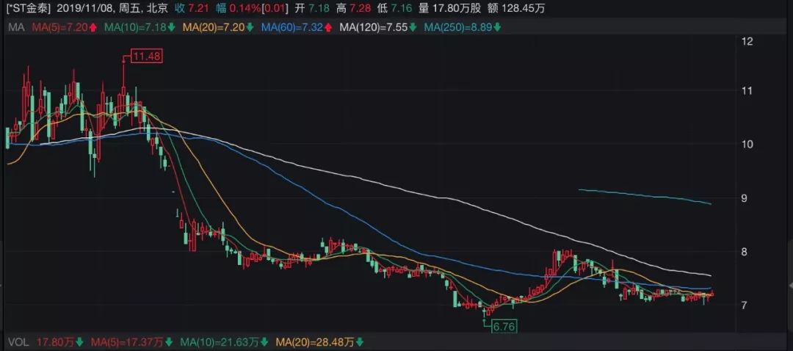Click the 7 price axis label

(x=744, y=305)
